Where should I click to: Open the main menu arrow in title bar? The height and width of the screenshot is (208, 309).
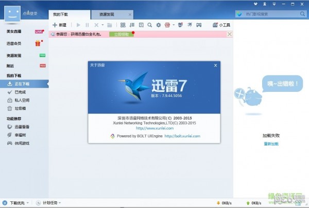274,4
